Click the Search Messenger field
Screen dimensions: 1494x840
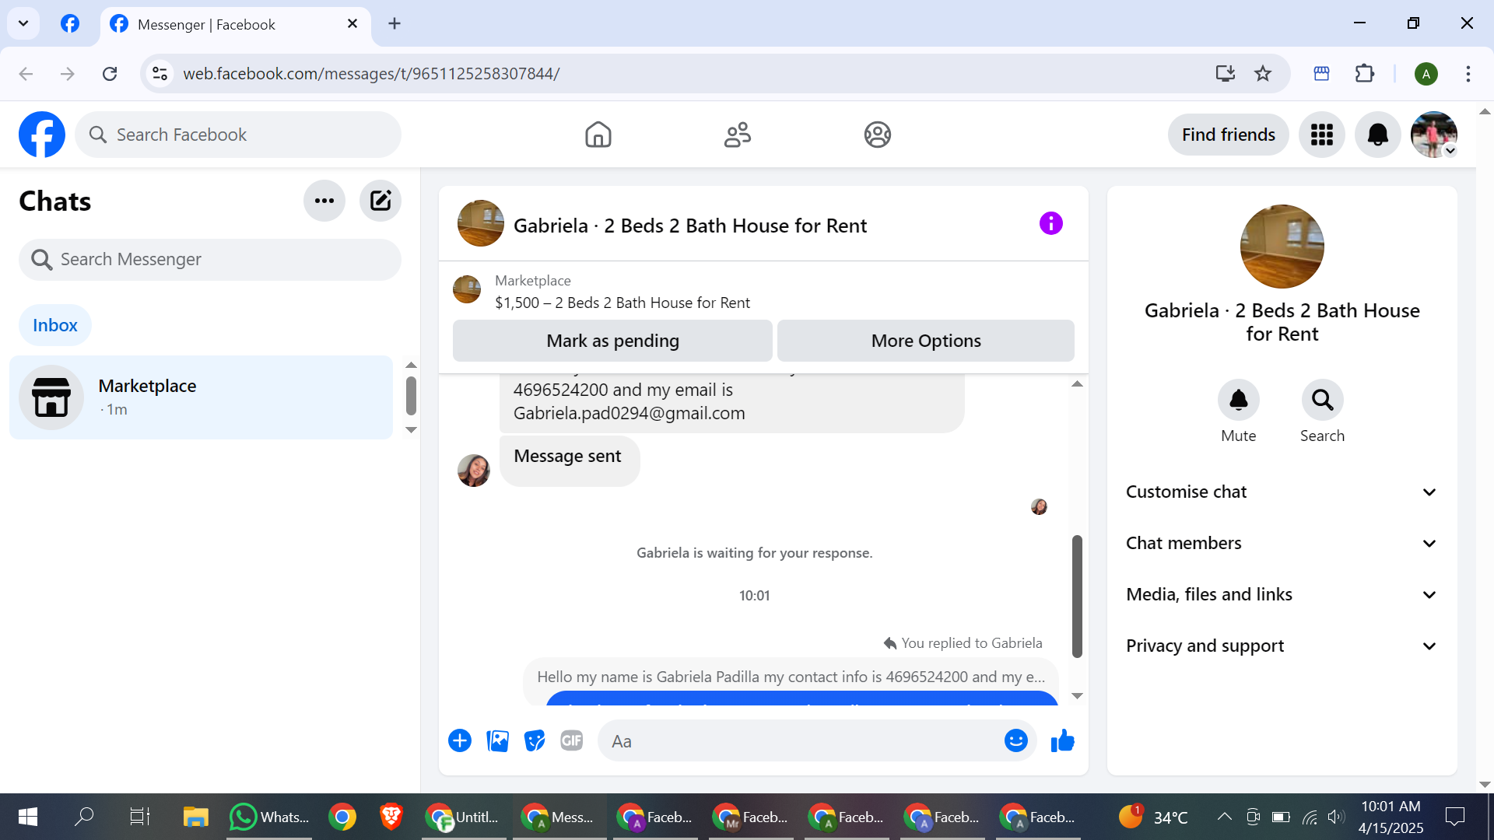(x=210, y=259)
